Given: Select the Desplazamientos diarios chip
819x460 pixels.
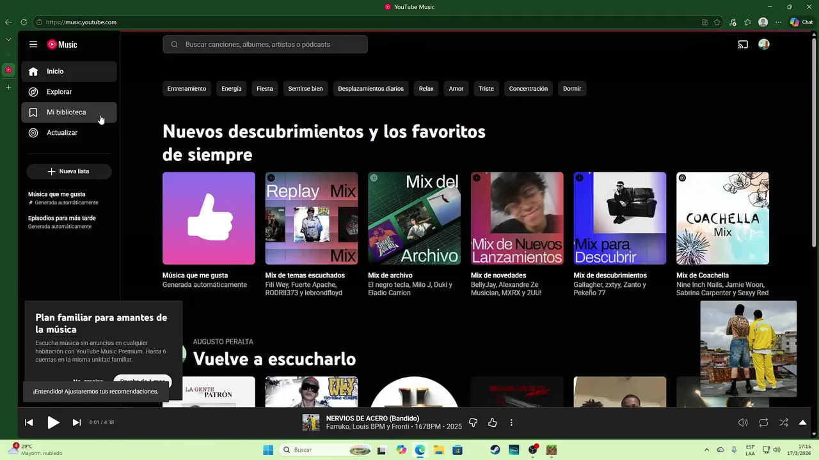Looking at the screenshot, I should (x=371, y=89).
